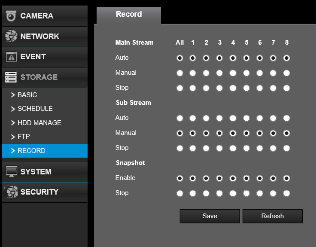Open the NETWORK menu section

45,37
